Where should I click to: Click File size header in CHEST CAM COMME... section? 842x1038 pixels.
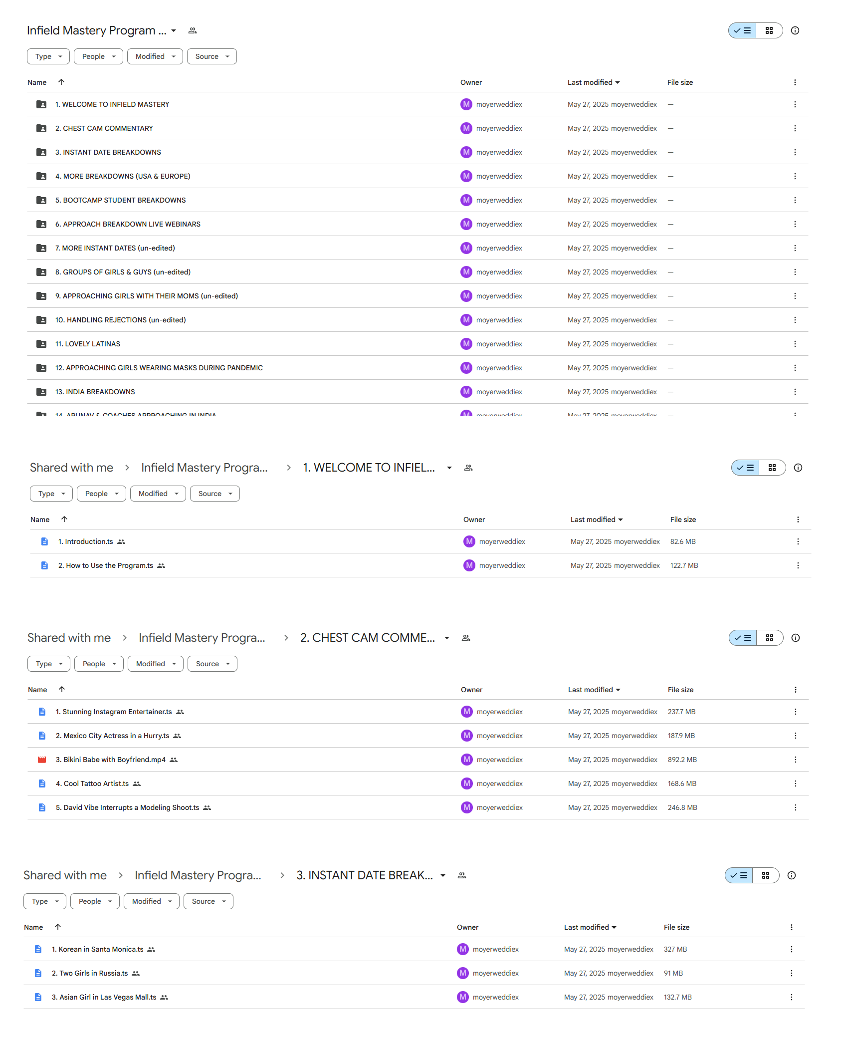(x=680, y=690)
